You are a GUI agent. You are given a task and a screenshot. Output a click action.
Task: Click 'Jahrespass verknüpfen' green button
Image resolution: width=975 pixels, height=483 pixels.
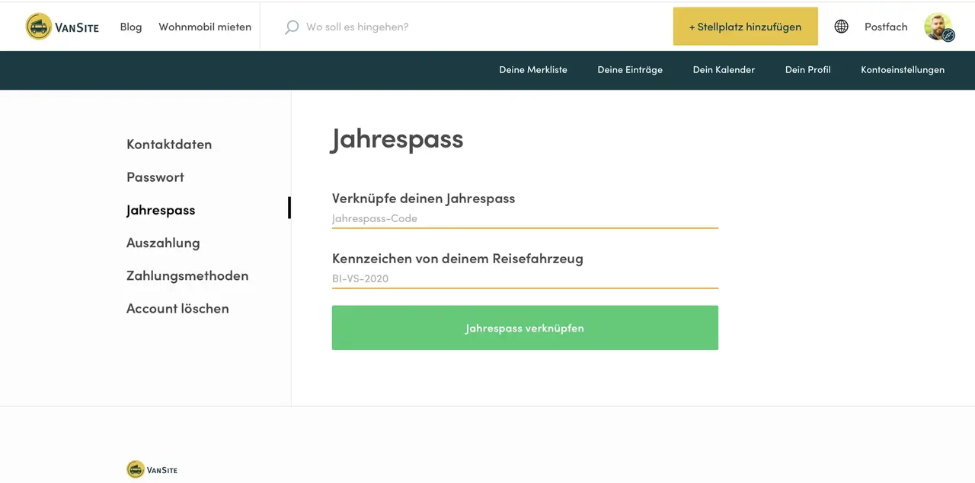tap(525, 328)
